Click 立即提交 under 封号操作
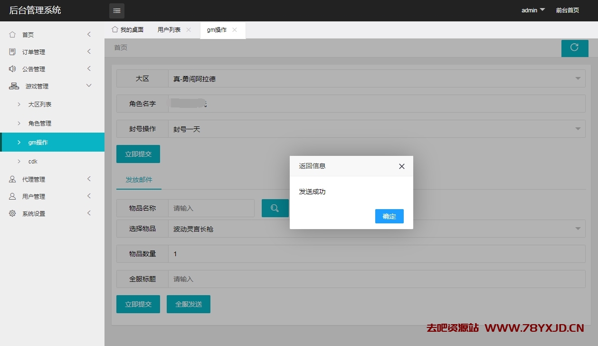The image size is (598, 346). tap(138, 154)
